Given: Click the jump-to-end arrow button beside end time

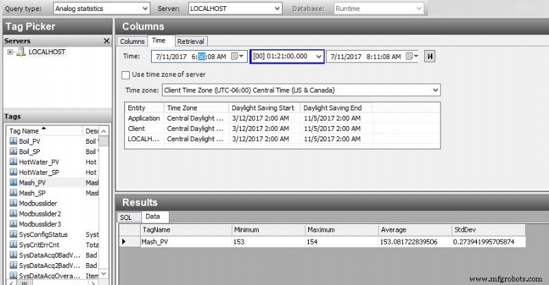Looking at the screenshot, I should [x=430, y=56].
